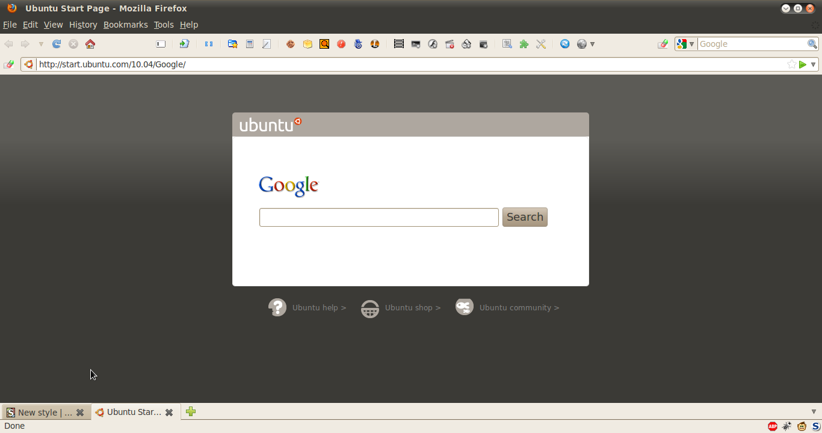Click the page inspect magnifier icon
This screenshot has width=822, height=433.
(507, 44)
